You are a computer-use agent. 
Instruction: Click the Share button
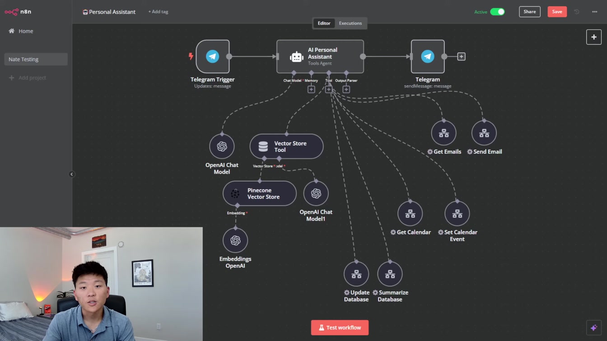(530, 12)
